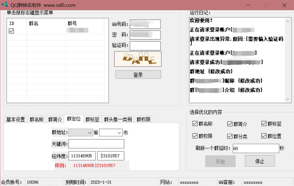Open the 群标签 tab
Screen dimensions: 294x186
point(92,119)
